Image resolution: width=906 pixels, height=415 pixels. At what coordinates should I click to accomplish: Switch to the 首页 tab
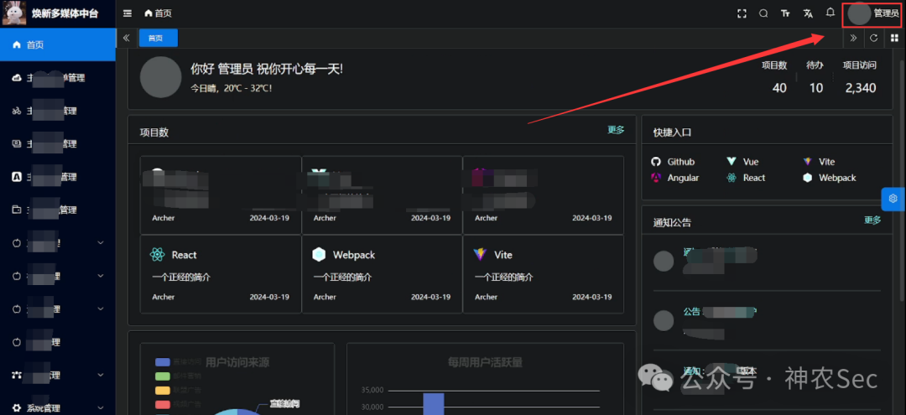(x=159, y=38)
